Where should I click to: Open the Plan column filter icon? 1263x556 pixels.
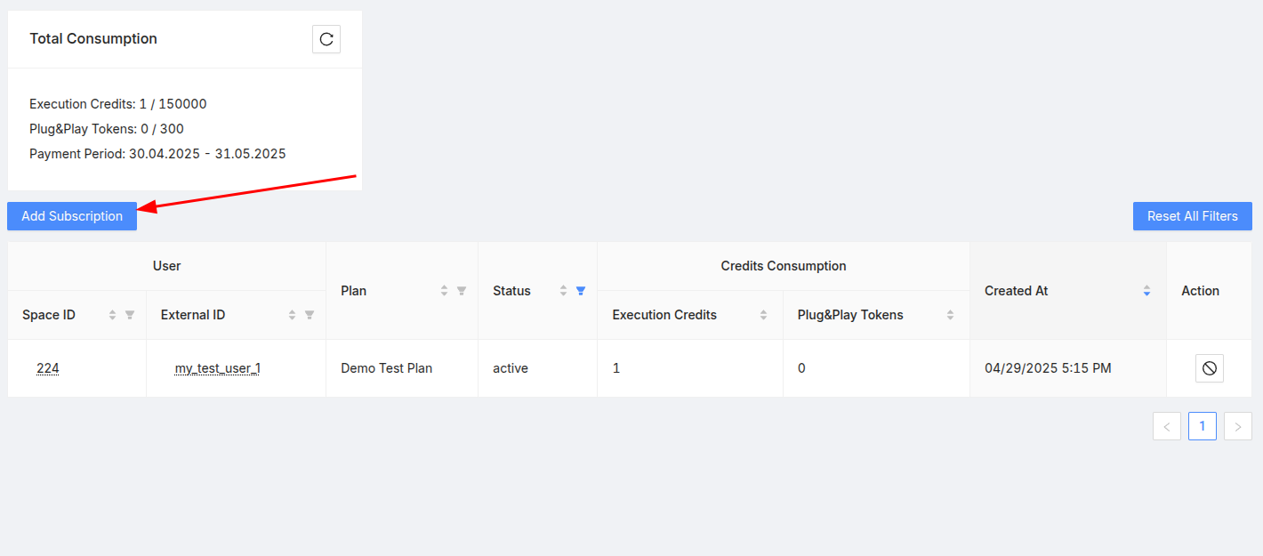(462, 291)
